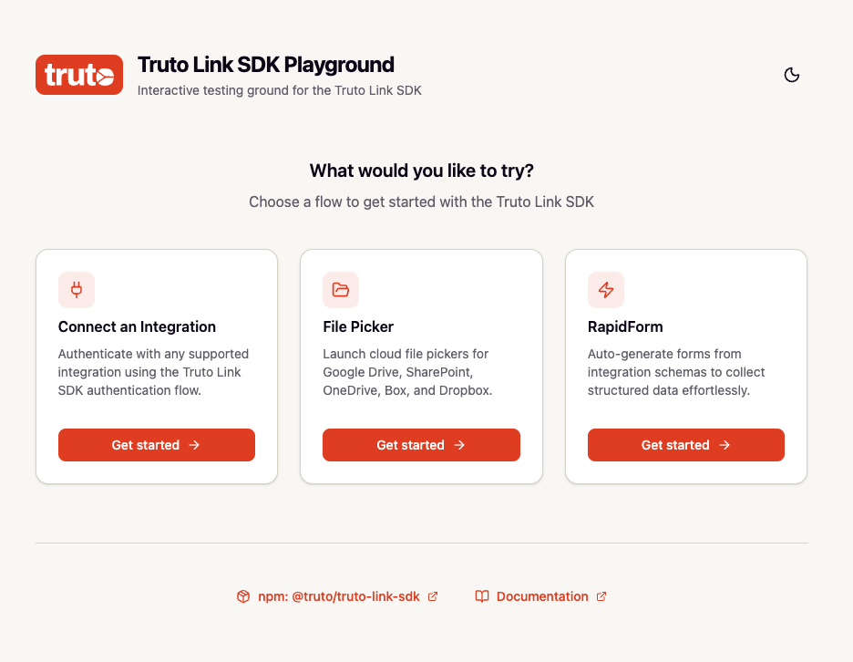This screenshot has width=853, height=662.
Task: Click the external link icon beside npm link
Action: tap(433, 596)
